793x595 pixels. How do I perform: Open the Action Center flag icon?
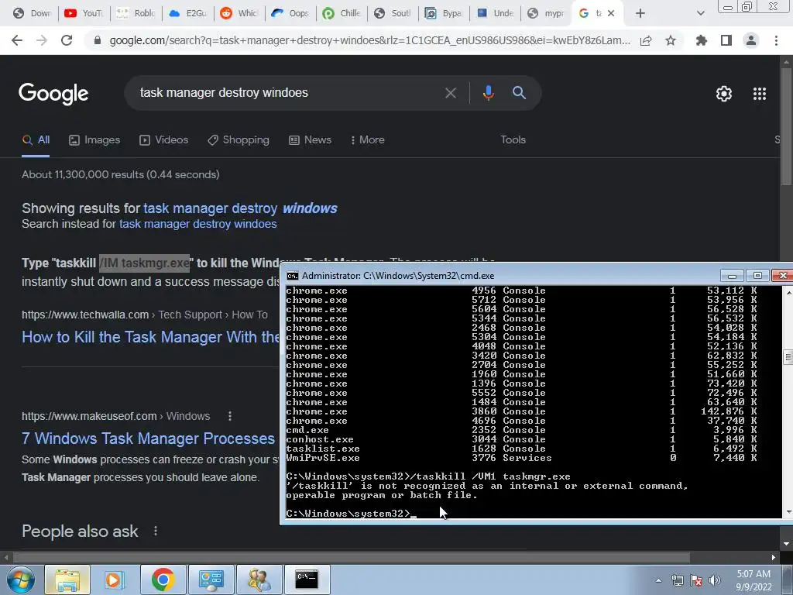pos(696,580)
